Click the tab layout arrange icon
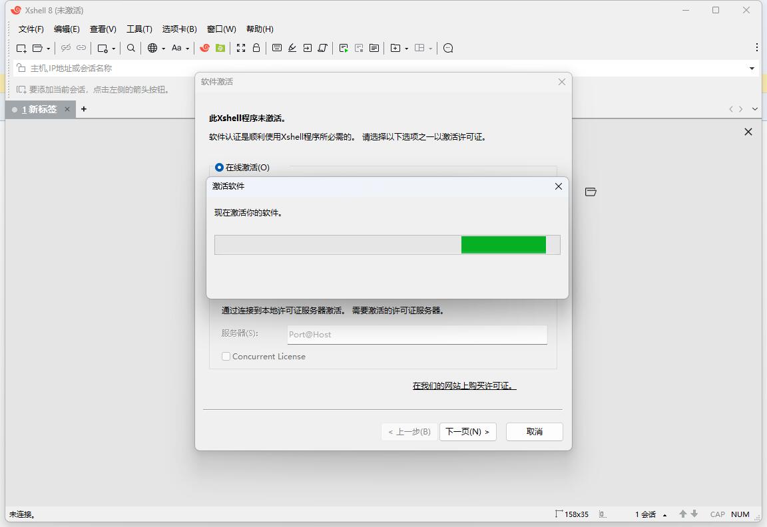767x527 pixels. tap(419, 48)
